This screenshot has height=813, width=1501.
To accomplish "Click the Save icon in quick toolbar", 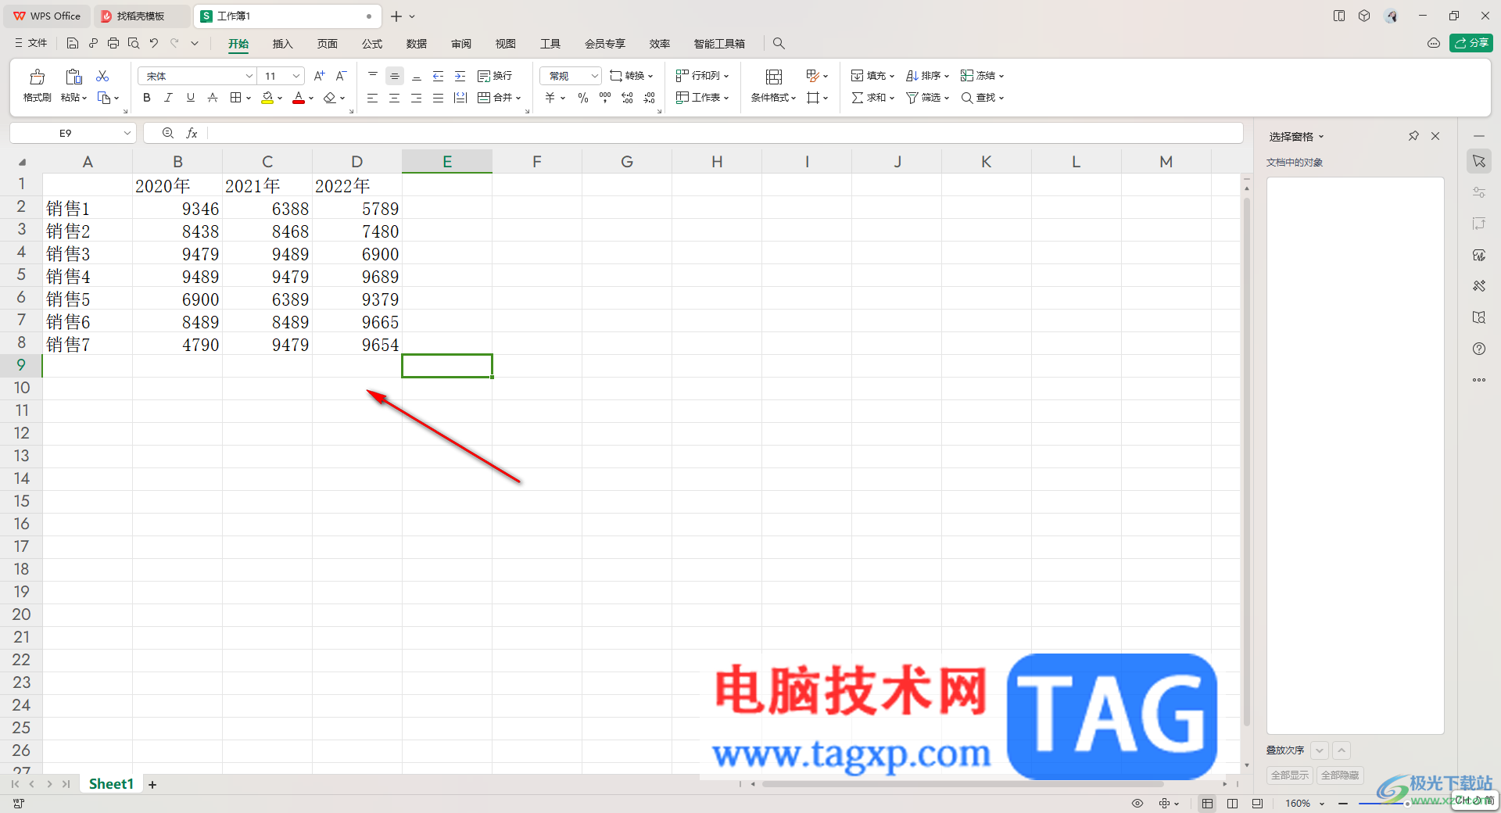I will (73, 43).
